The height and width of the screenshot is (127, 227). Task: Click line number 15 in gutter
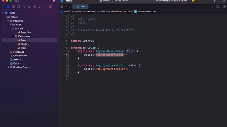click(x=66, y=66)
